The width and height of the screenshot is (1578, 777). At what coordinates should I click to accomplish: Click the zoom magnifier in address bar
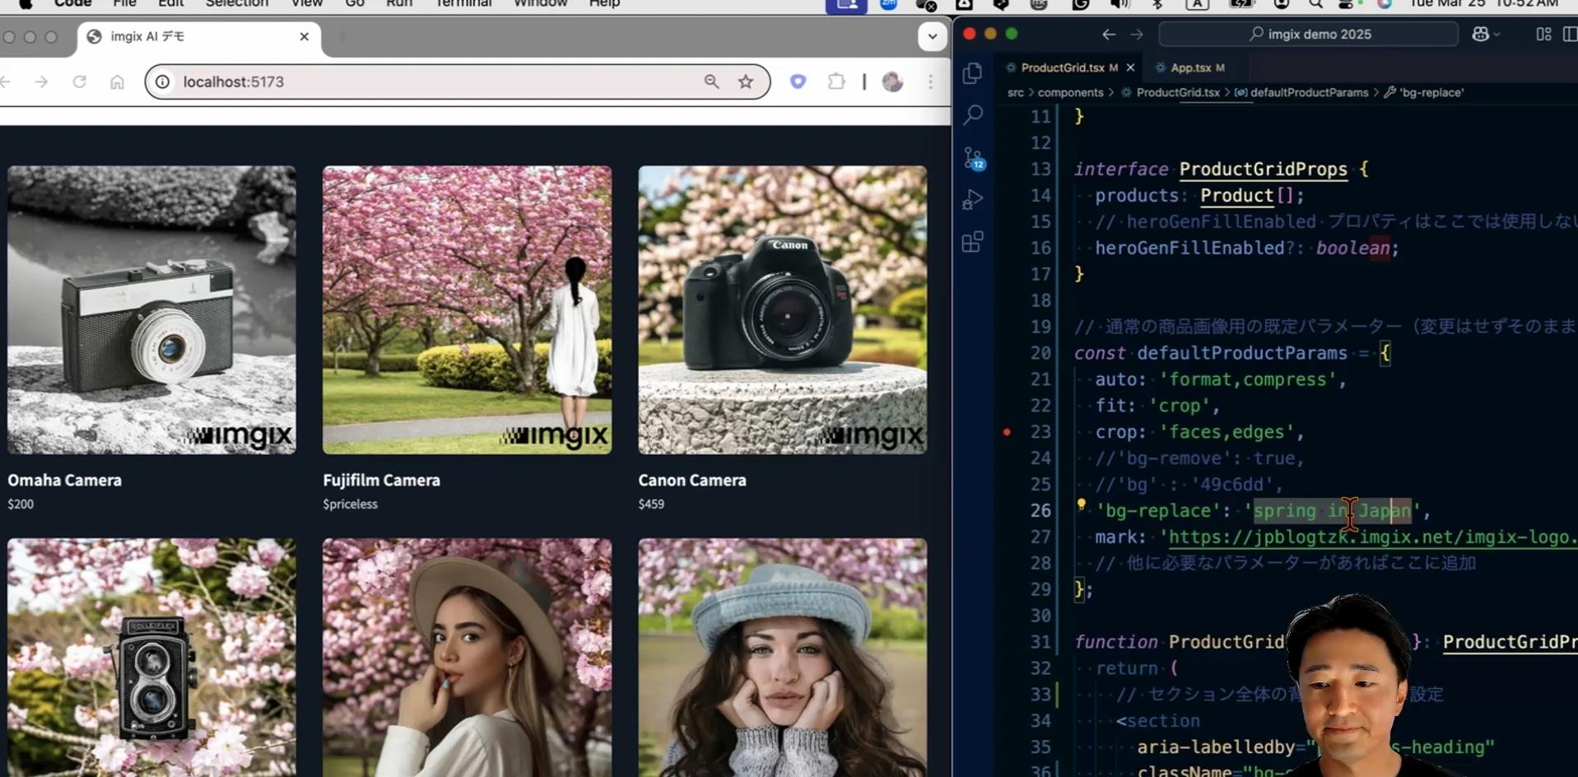(712, 81)
